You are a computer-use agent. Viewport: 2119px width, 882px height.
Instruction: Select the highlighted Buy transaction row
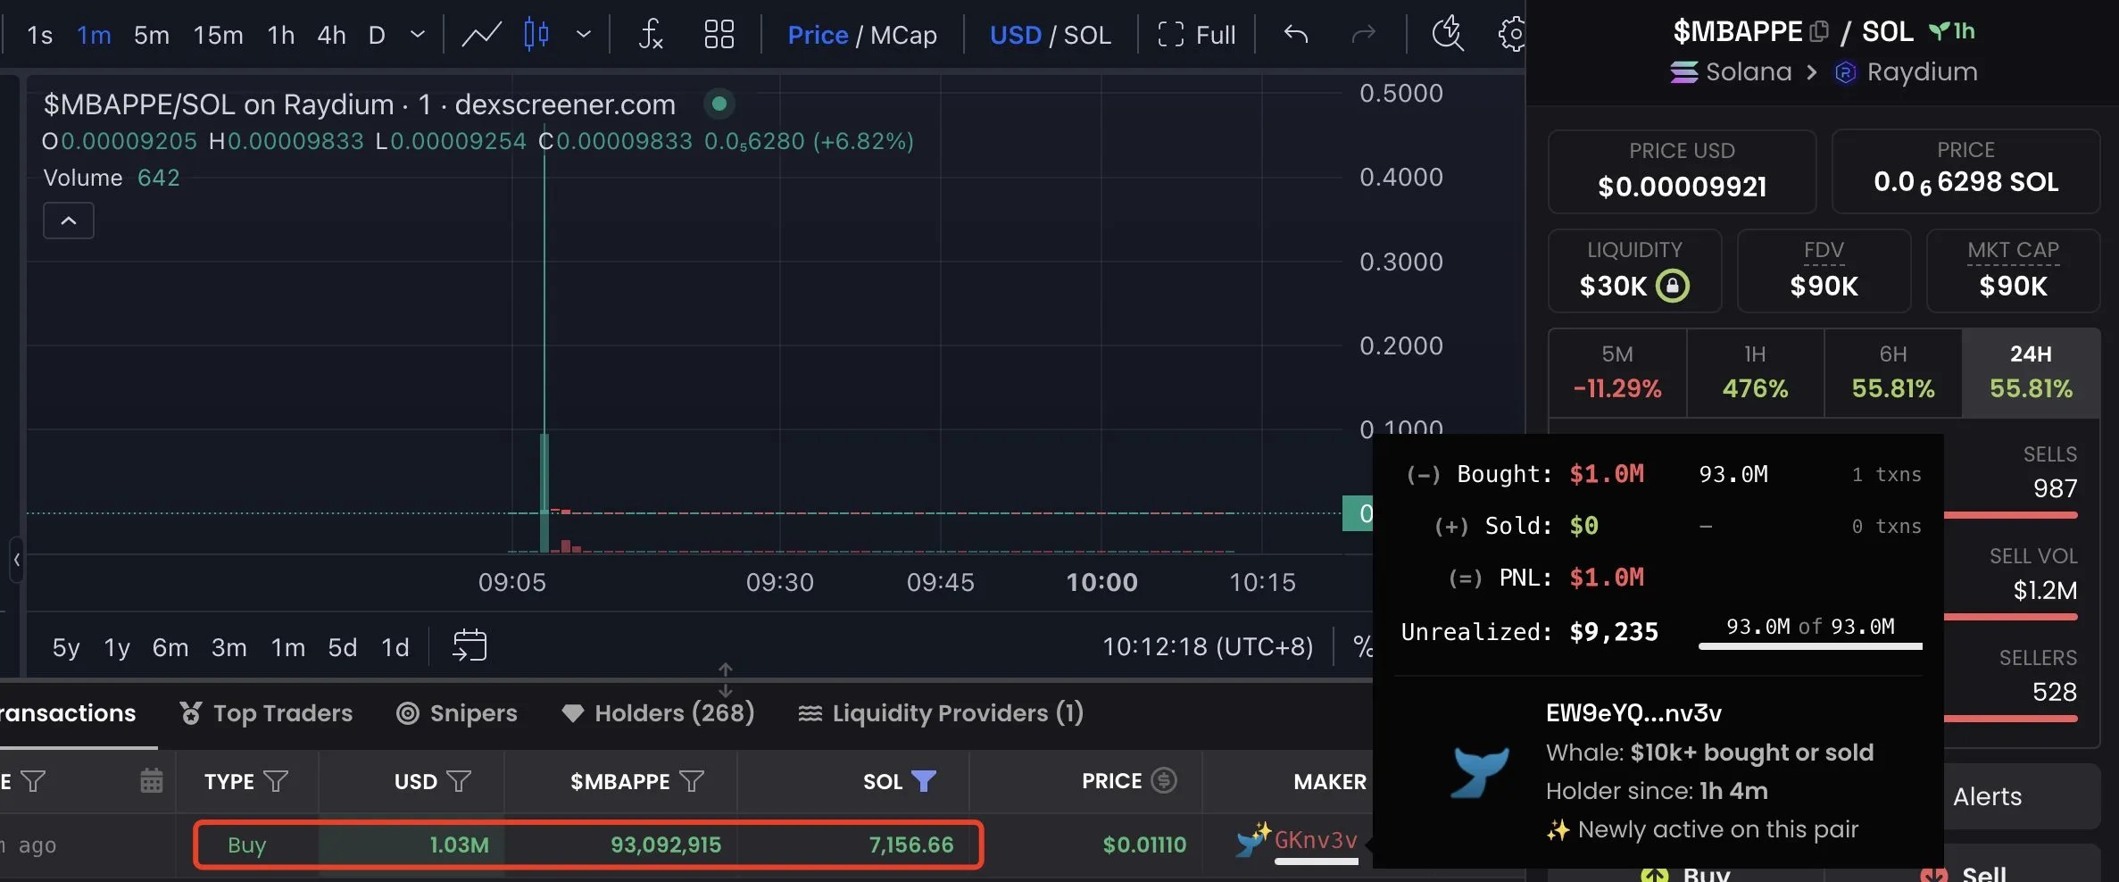coord(587,844)
